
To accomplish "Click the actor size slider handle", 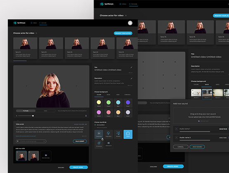I will (33, 116).
